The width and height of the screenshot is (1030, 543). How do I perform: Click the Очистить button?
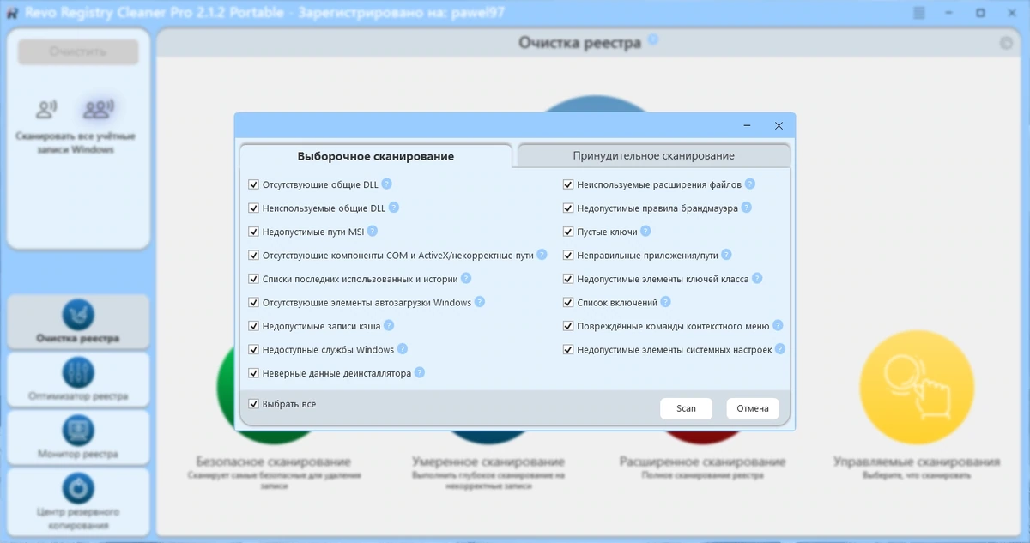click(78, 51)
